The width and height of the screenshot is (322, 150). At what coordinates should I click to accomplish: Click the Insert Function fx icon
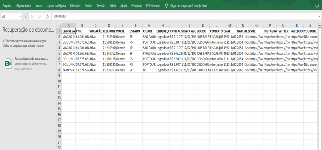point(47,16)
